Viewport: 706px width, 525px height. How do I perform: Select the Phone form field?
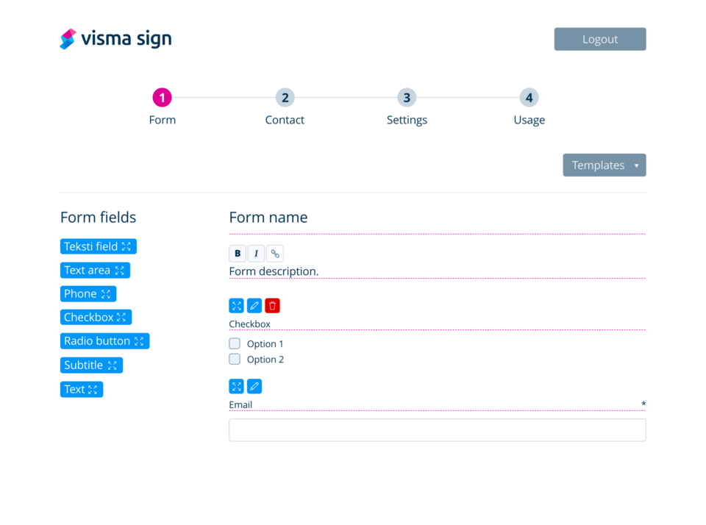pos(88,293)
